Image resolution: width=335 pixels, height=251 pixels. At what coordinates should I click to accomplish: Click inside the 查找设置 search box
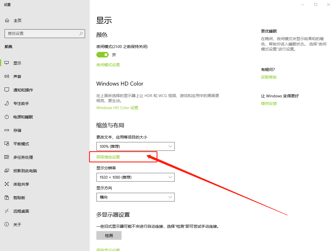point(45,33)
